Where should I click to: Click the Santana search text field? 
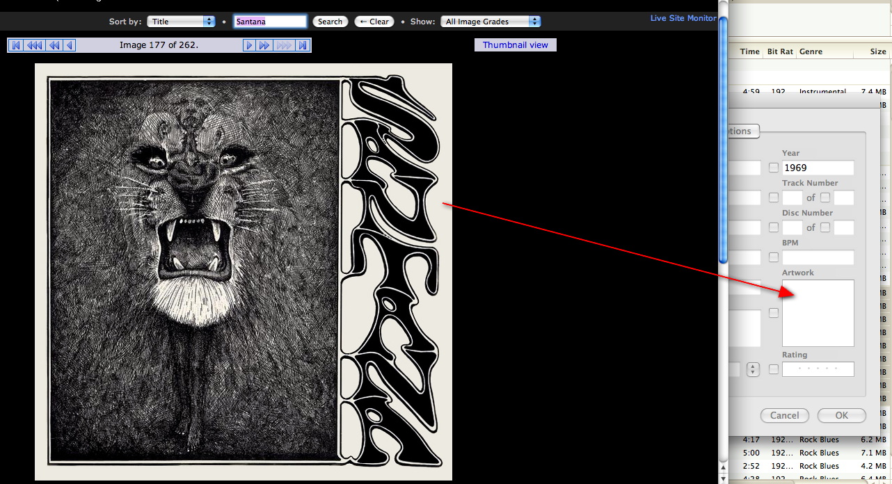(270, 22)
